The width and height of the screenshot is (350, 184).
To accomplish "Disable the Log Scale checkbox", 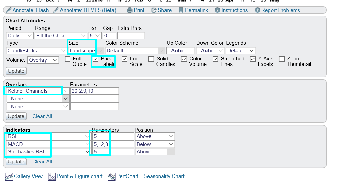I will click(x=124, y=59).
